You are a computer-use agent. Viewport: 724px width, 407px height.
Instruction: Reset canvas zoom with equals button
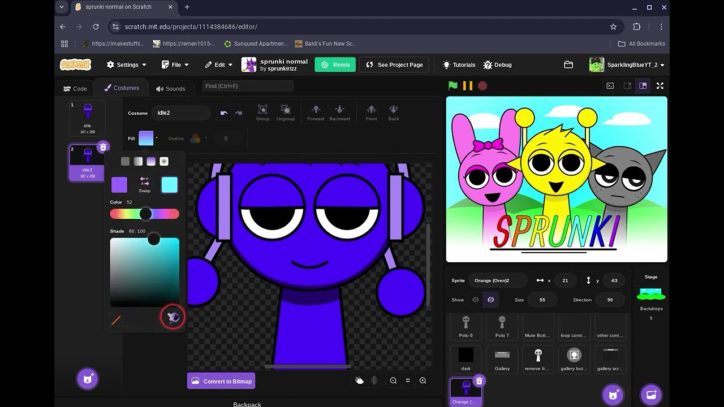click(408, 381)
